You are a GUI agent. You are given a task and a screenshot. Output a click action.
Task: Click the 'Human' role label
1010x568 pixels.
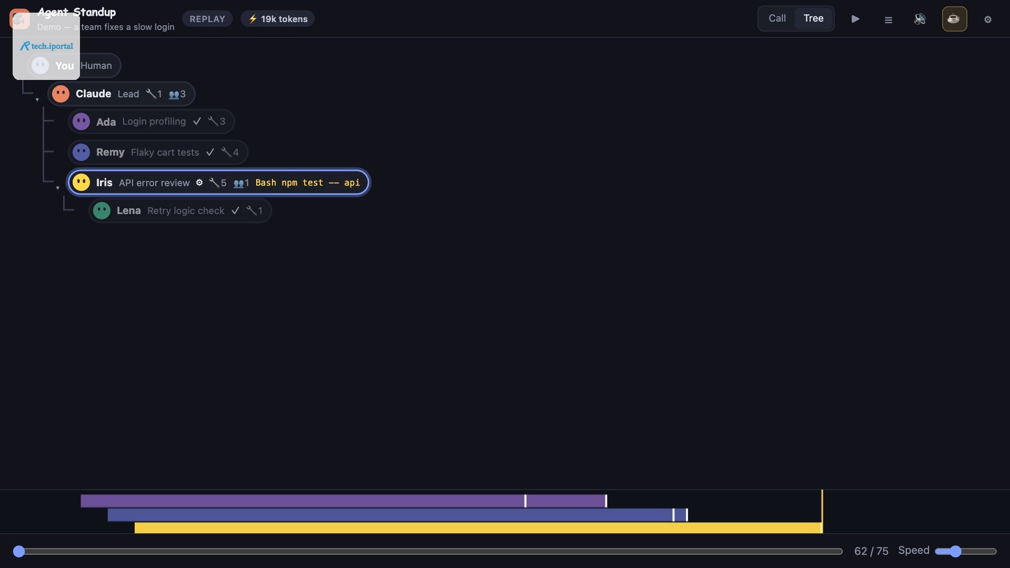(x=96, y=66)
